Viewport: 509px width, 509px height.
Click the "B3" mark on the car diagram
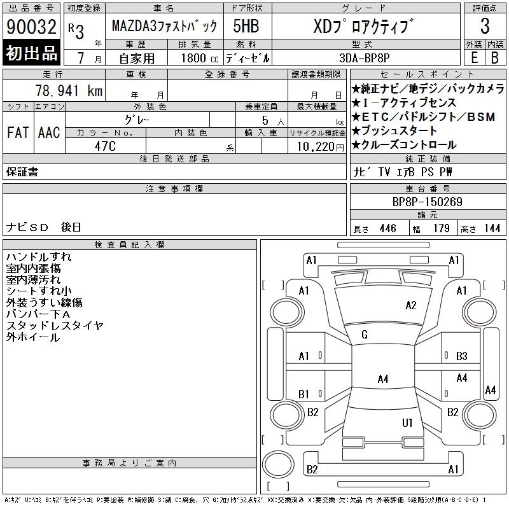(x=462, y=356)
